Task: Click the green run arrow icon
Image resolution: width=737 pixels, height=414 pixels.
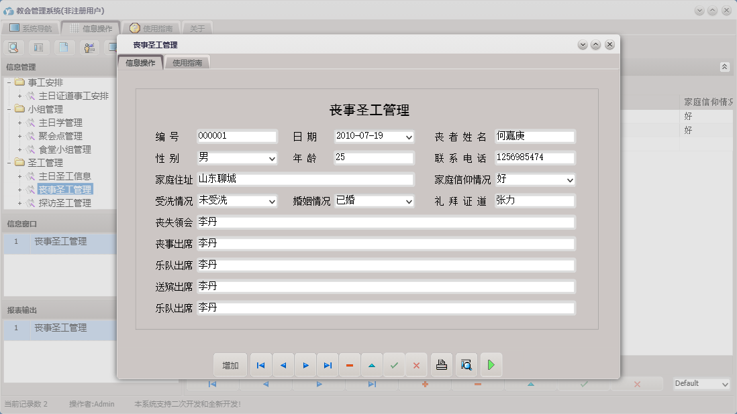Action: pyautogui.click(x=490, y=364)
